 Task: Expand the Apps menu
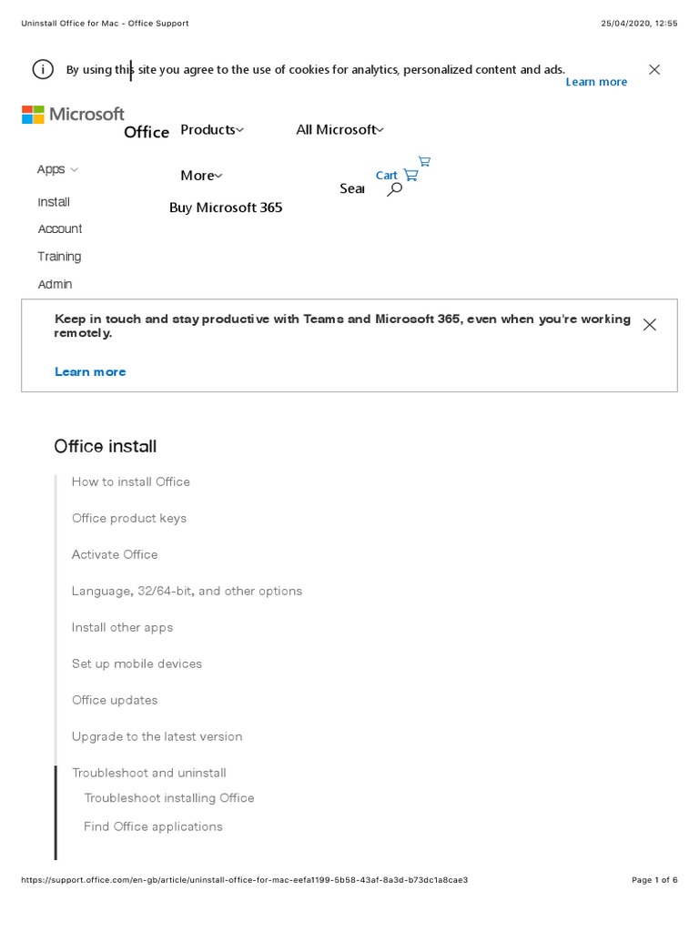(x=57, y=169)
